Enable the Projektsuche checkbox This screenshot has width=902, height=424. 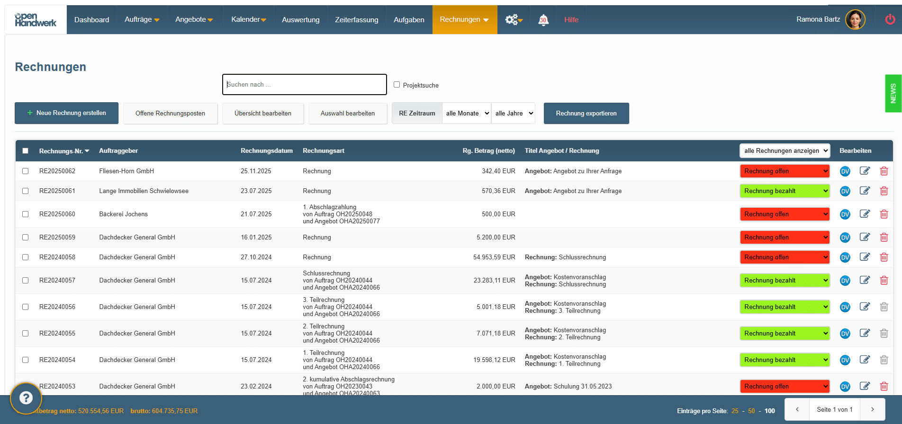coord(397,85)
